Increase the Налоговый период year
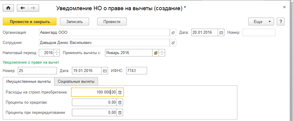Image resolution: width=293 pixels, height=121 pixels. (57, 51)
